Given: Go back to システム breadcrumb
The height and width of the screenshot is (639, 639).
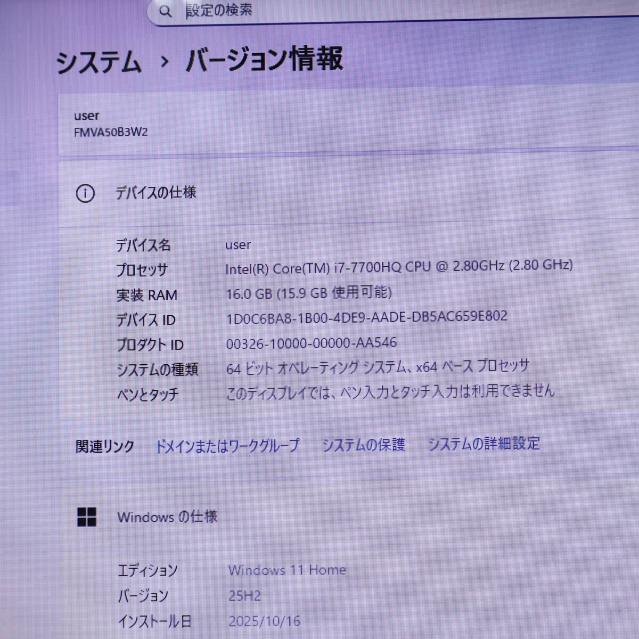Looking at the screenshot, I should point(99,62).
